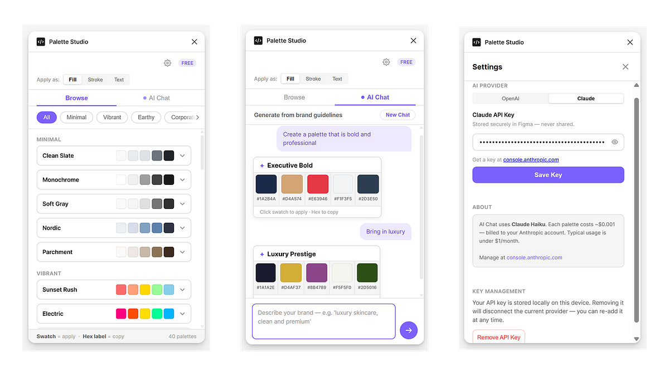This screenshot has height=376, width=669.
Task: Click sparkle icon next to Executive Bold
Action: (262, 165)
